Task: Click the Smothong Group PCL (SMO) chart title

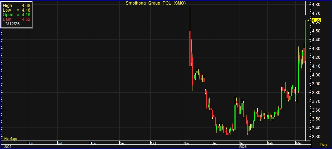Action: coord(156,3)
